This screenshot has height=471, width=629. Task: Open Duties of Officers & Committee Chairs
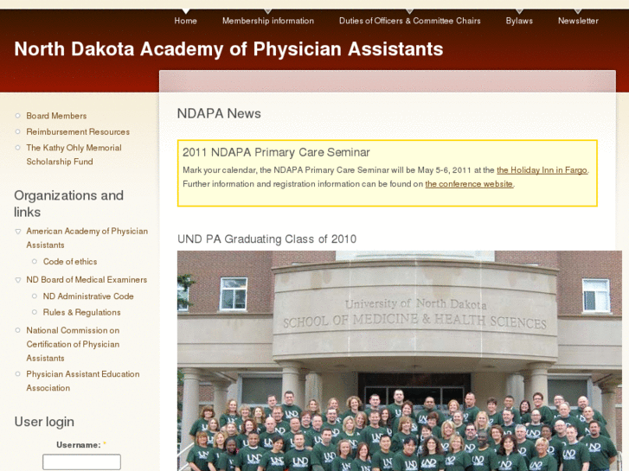coord(409,21)
